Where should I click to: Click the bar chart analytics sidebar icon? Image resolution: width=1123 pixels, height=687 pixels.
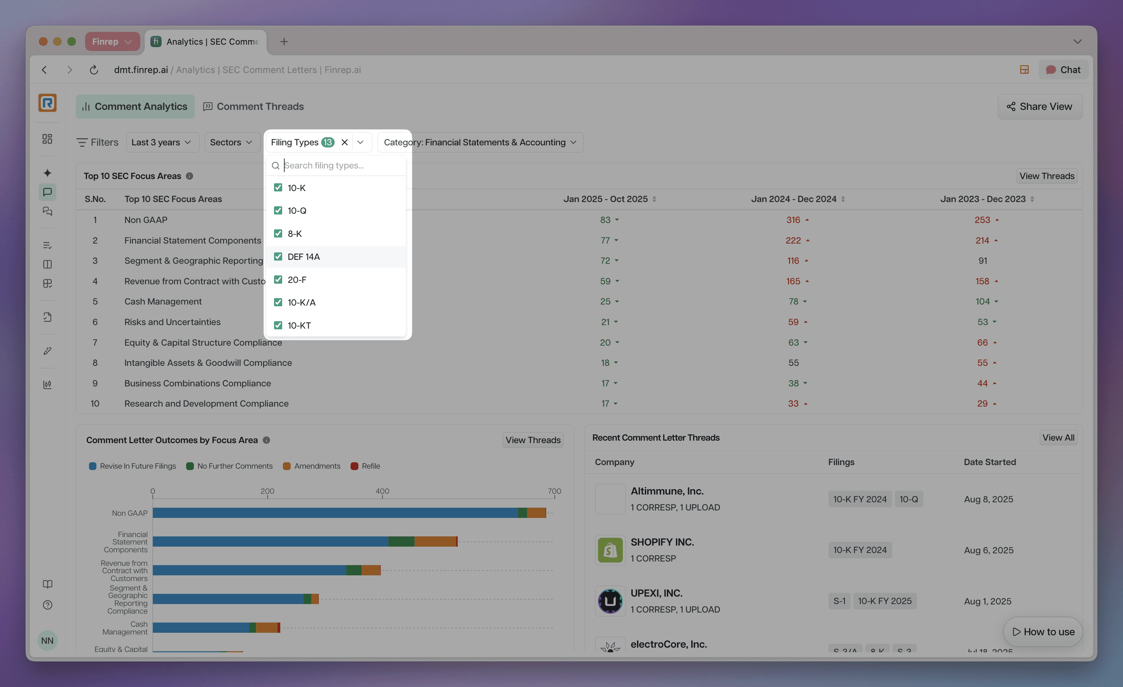tap(48, 384)
